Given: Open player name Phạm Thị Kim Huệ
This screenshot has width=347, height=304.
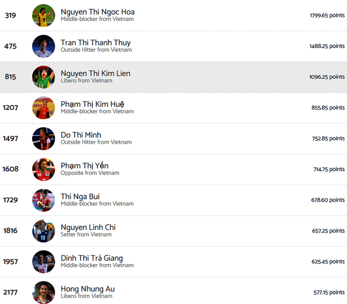Looking at the screenshot, I should pyautogui.click(x=92, y=104).
